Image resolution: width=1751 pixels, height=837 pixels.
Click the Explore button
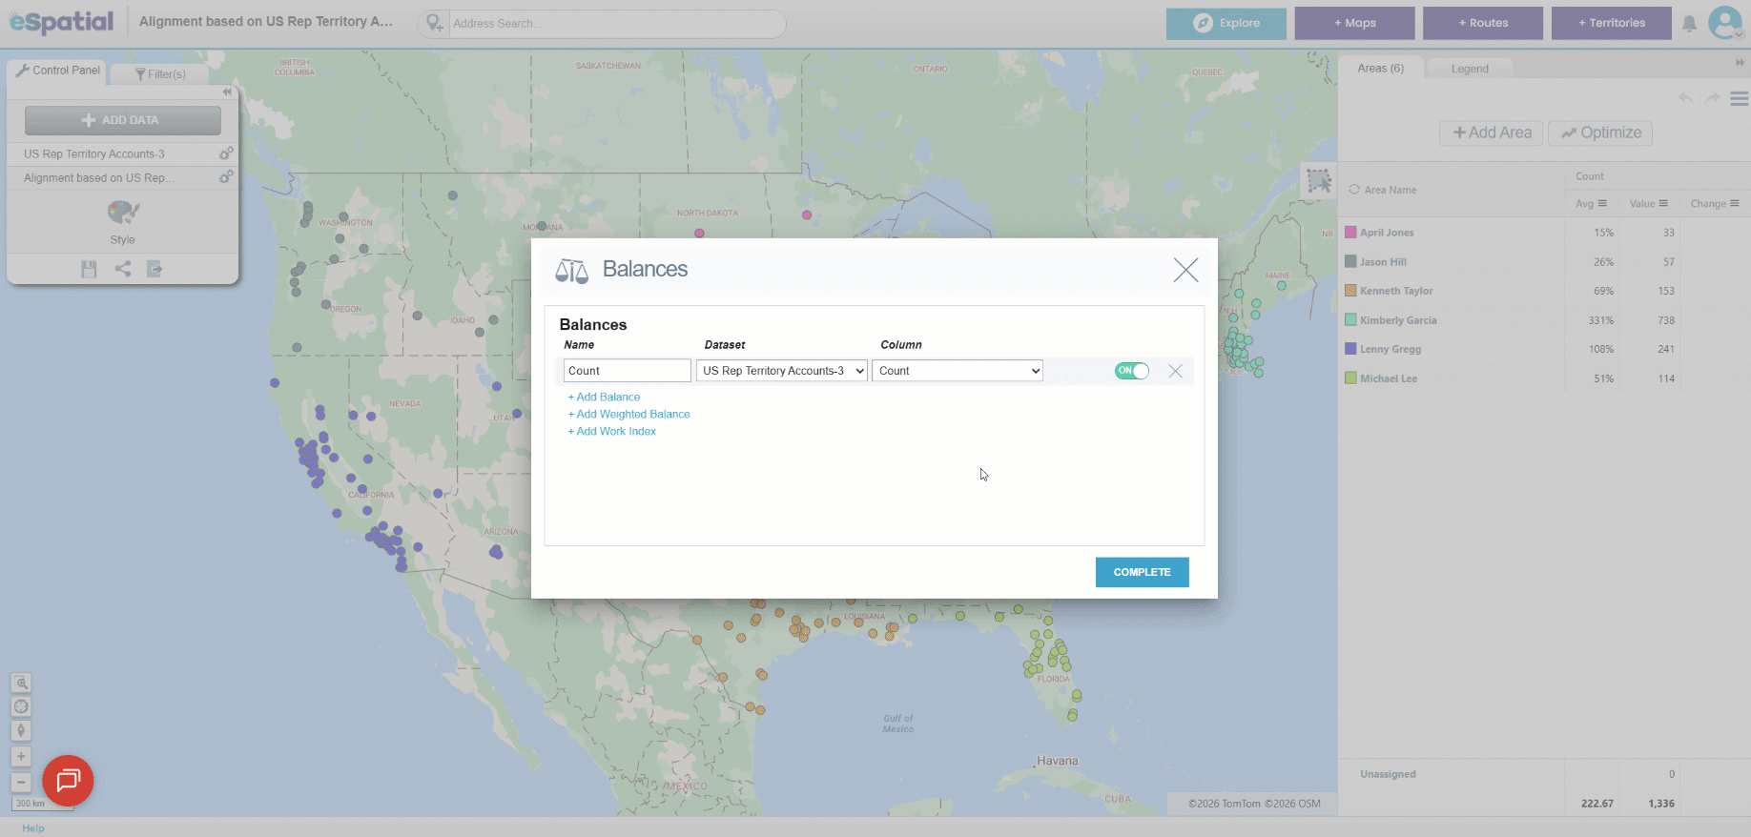[1226, 23]
